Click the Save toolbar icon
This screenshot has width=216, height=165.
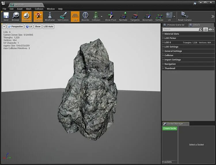tap(6, 16)
